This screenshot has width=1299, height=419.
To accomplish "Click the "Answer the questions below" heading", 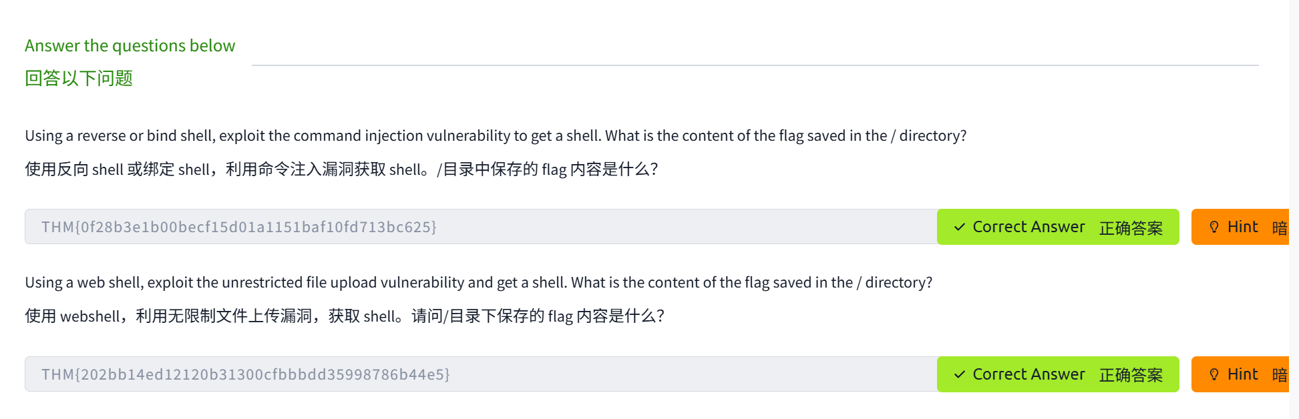I will point(130,46).
